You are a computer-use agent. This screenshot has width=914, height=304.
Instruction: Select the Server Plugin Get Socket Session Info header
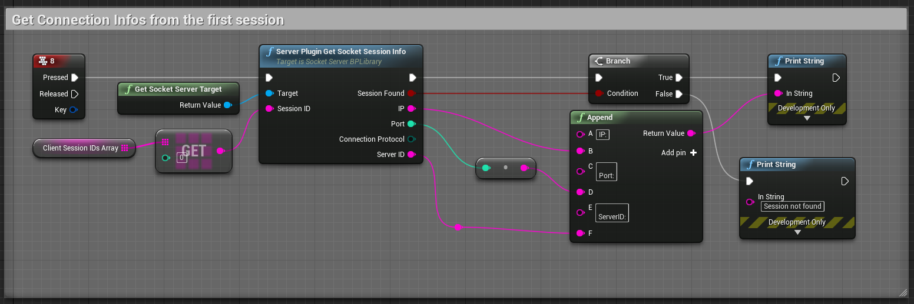pyautogui.click(x=340, y=52)
